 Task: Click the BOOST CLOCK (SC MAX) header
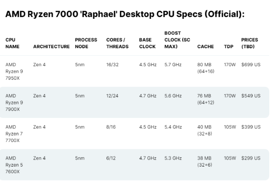click(176, 39)
